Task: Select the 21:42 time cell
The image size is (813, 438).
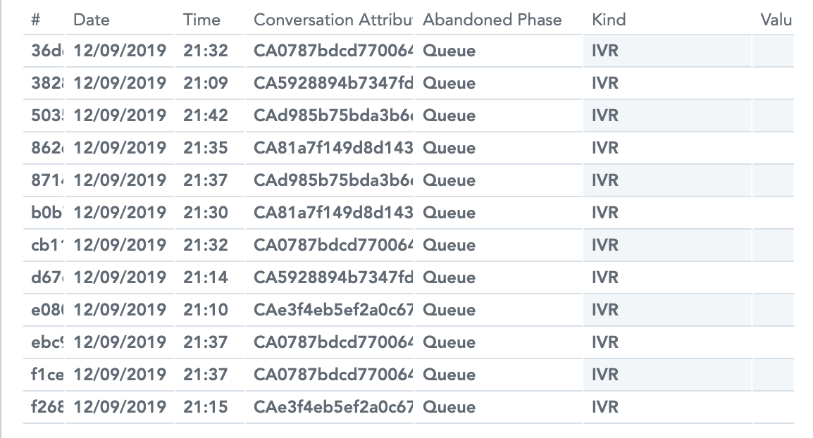Action: [206, 115]
